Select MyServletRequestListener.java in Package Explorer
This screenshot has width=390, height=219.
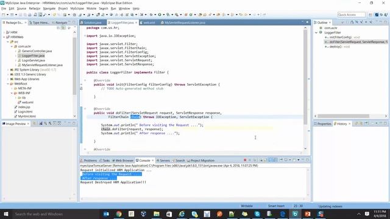[42, 65]
